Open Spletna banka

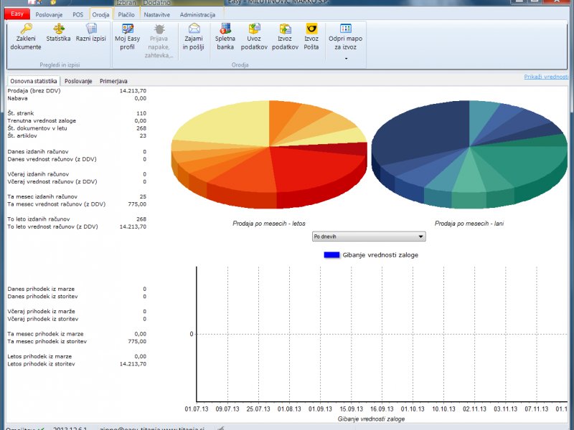click(x=225, y=29)
